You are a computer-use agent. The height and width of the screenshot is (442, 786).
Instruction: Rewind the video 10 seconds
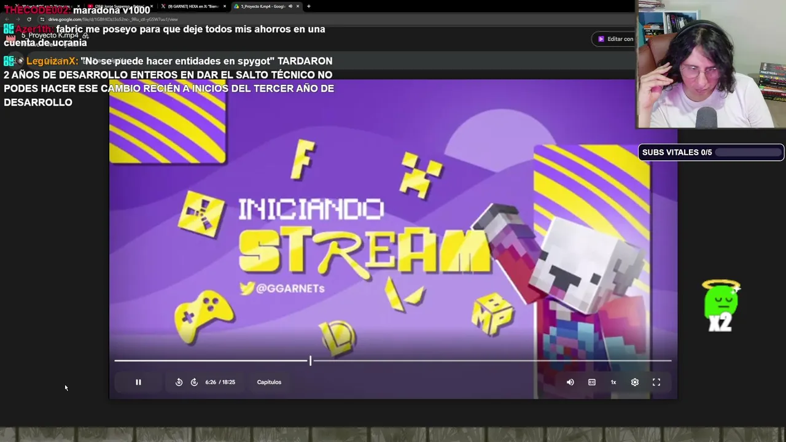179,382
